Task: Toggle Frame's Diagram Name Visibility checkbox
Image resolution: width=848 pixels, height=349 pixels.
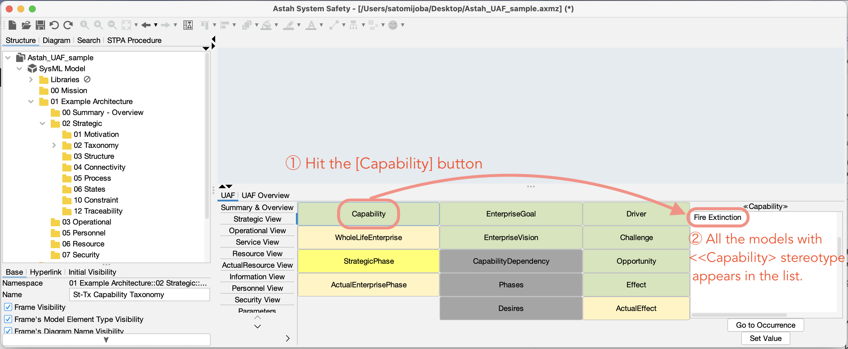Action: 8,331
